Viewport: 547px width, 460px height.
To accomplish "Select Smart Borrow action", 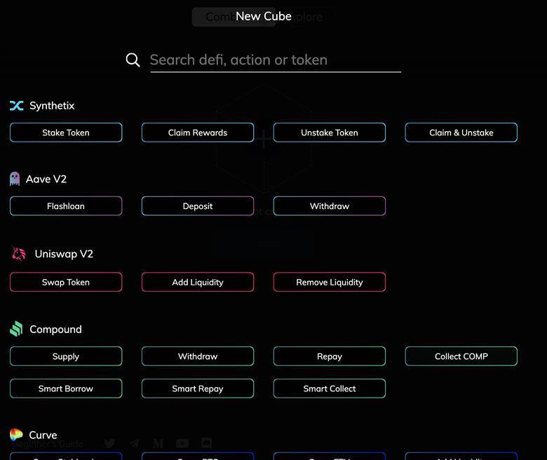I will click(66, 388).
